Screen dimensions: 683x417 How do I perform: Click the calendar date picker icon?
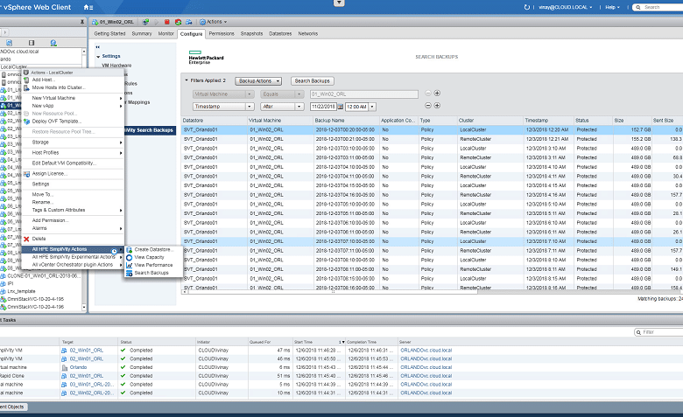click(x=341, y=107)
